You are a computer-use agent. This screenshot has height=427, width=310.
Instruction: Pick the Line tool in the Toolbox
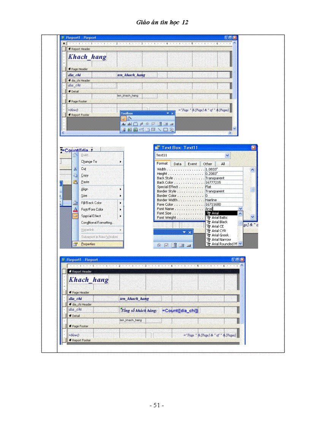160,130
